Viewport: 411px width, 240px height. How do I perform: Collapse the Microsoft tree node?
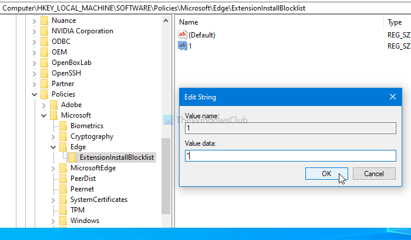click(x=44, y=115)
